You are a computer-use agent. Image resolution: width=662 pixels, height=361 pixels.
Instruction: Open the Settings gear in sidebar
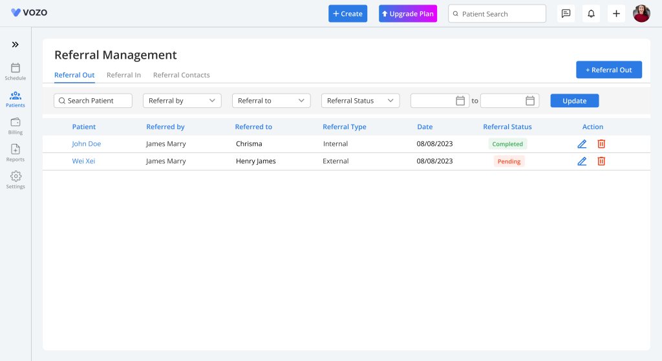16,176
